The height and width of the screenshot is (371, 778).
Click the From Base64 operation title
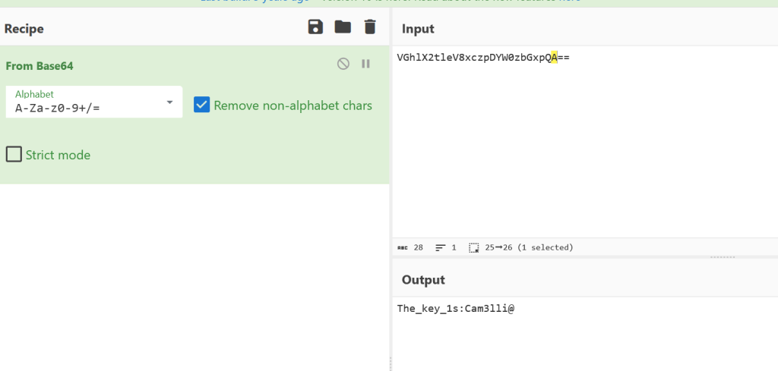pyautogui.click(x=40, y=66)
